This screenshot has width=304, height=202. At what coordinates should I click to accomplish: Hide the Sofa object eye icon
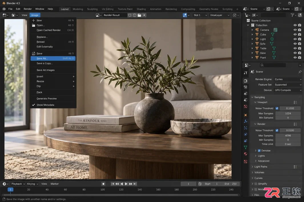click(x=295, y=44)
